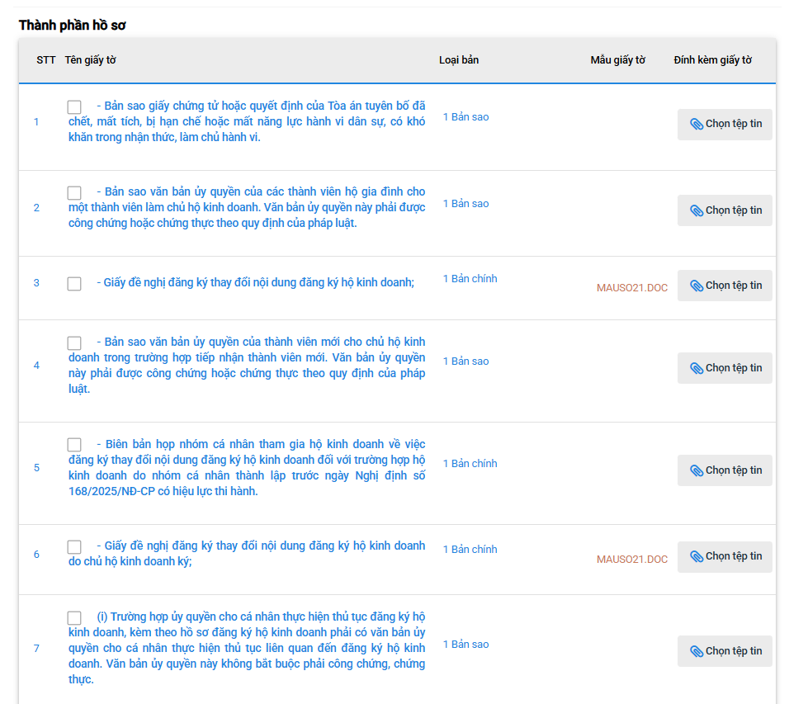Tick the Biên bản họp nhóm checkbox
789x704 pixels.
point(74,445)
